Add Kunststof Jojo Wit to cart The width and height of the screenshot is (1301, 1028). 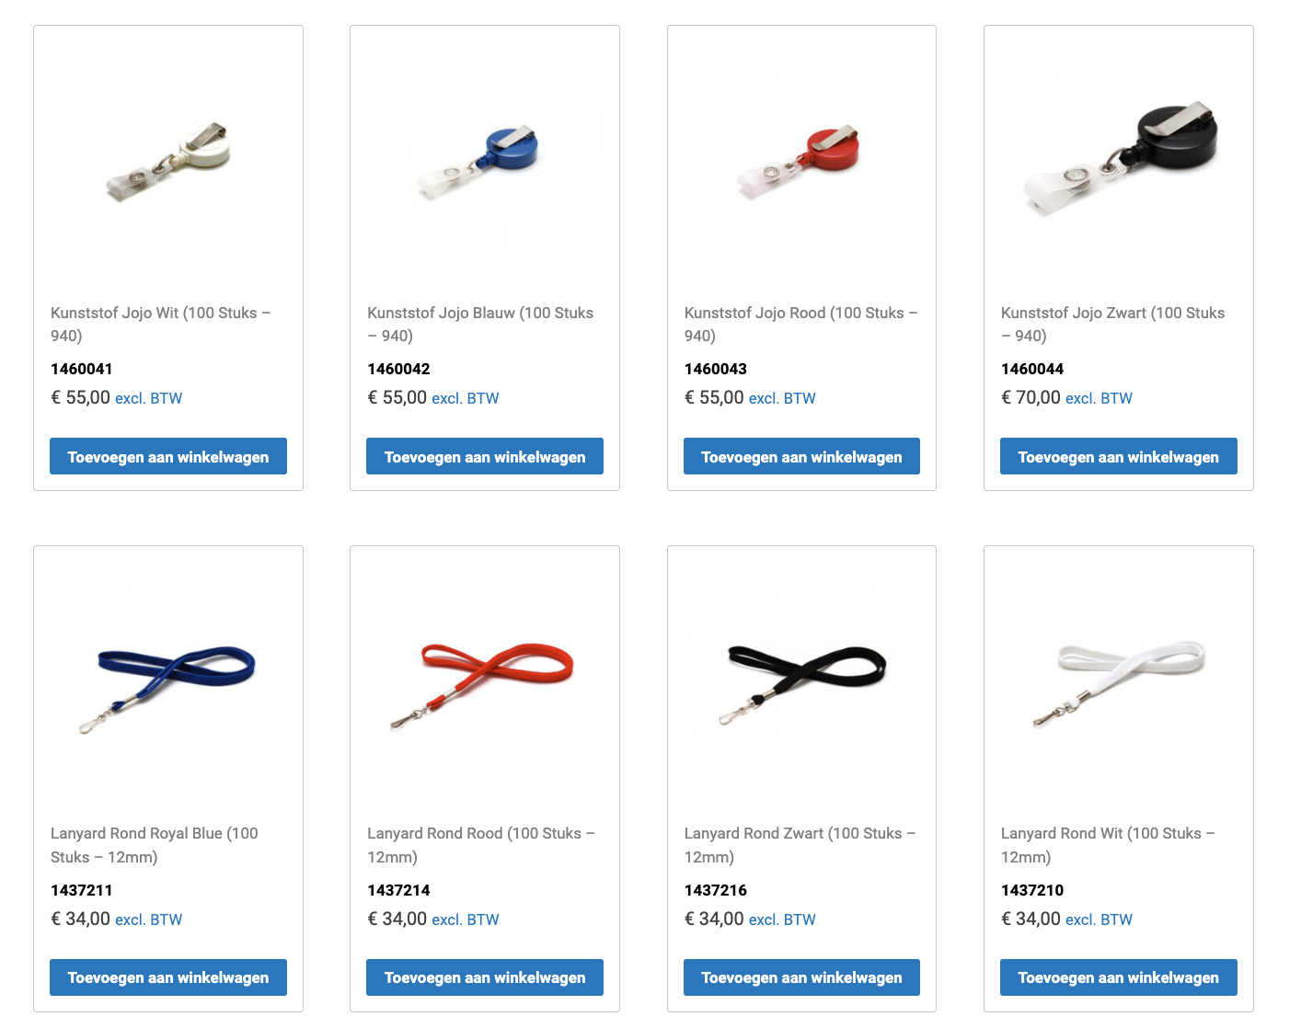pyautogui.click(x=168, y=456)
